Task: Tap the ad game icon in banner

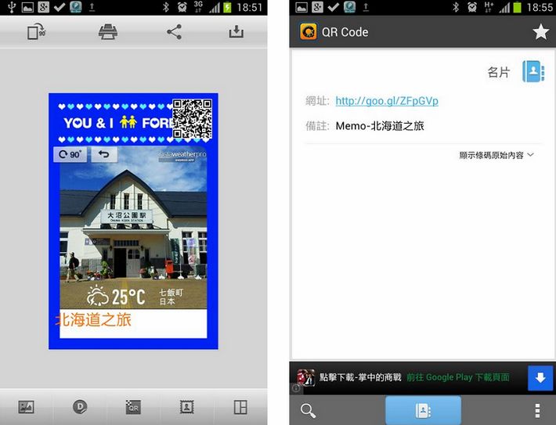Action: [x=305, y=377]
